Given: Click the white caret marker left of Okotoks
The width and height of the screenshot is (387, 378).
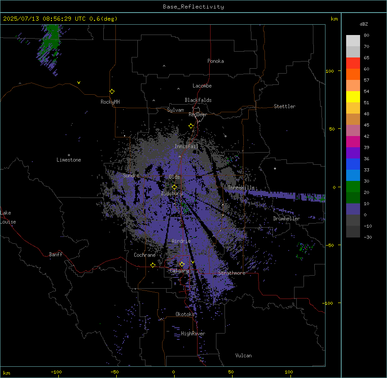Looking at the screenshot, I should [x=161, y=319].
